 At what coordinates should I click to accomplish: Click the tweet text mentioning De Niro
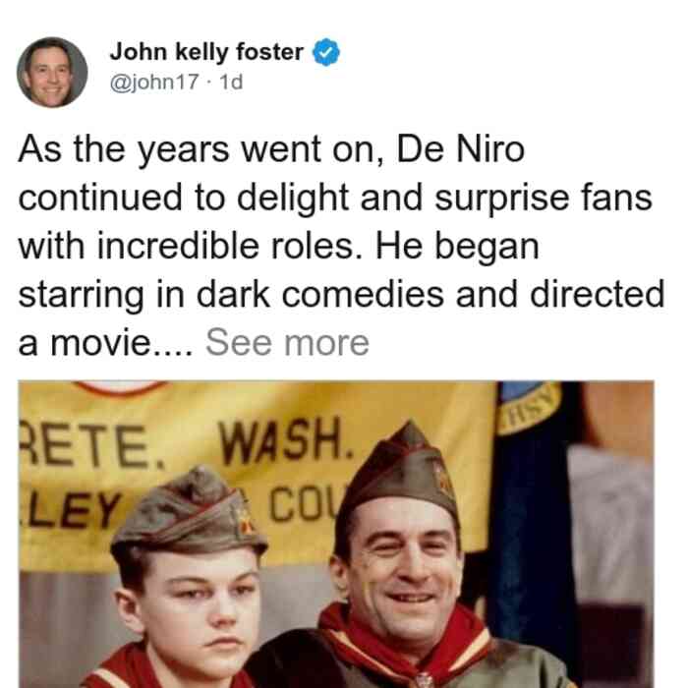pyautogui.click(x=341, y=246)
